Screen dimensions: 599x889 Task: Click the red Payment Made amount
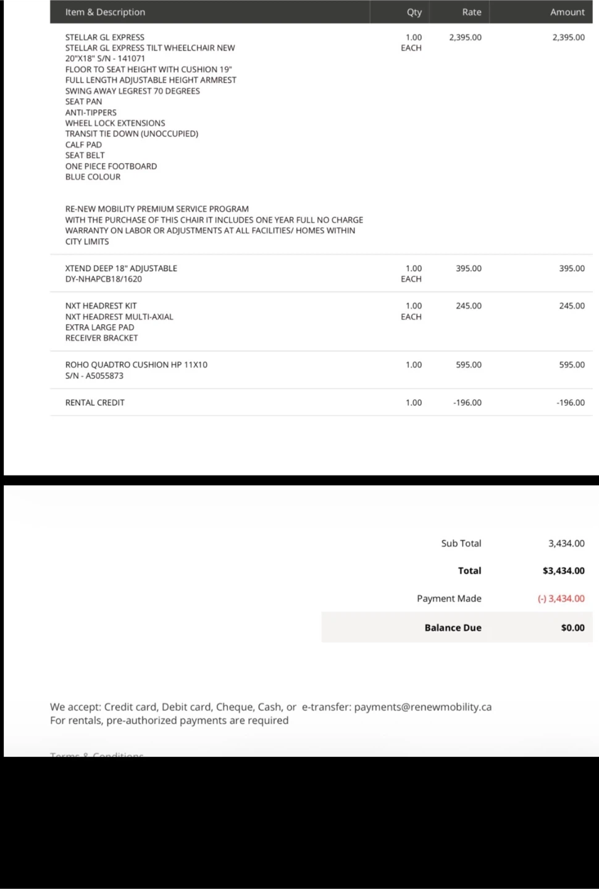click(x=561, y=598)
